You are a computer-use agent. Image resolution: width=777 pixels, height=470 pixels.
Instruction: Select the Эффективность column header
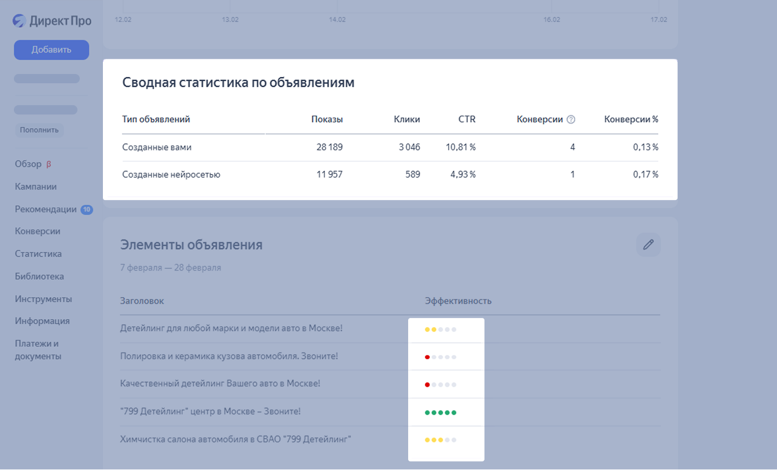458,301
